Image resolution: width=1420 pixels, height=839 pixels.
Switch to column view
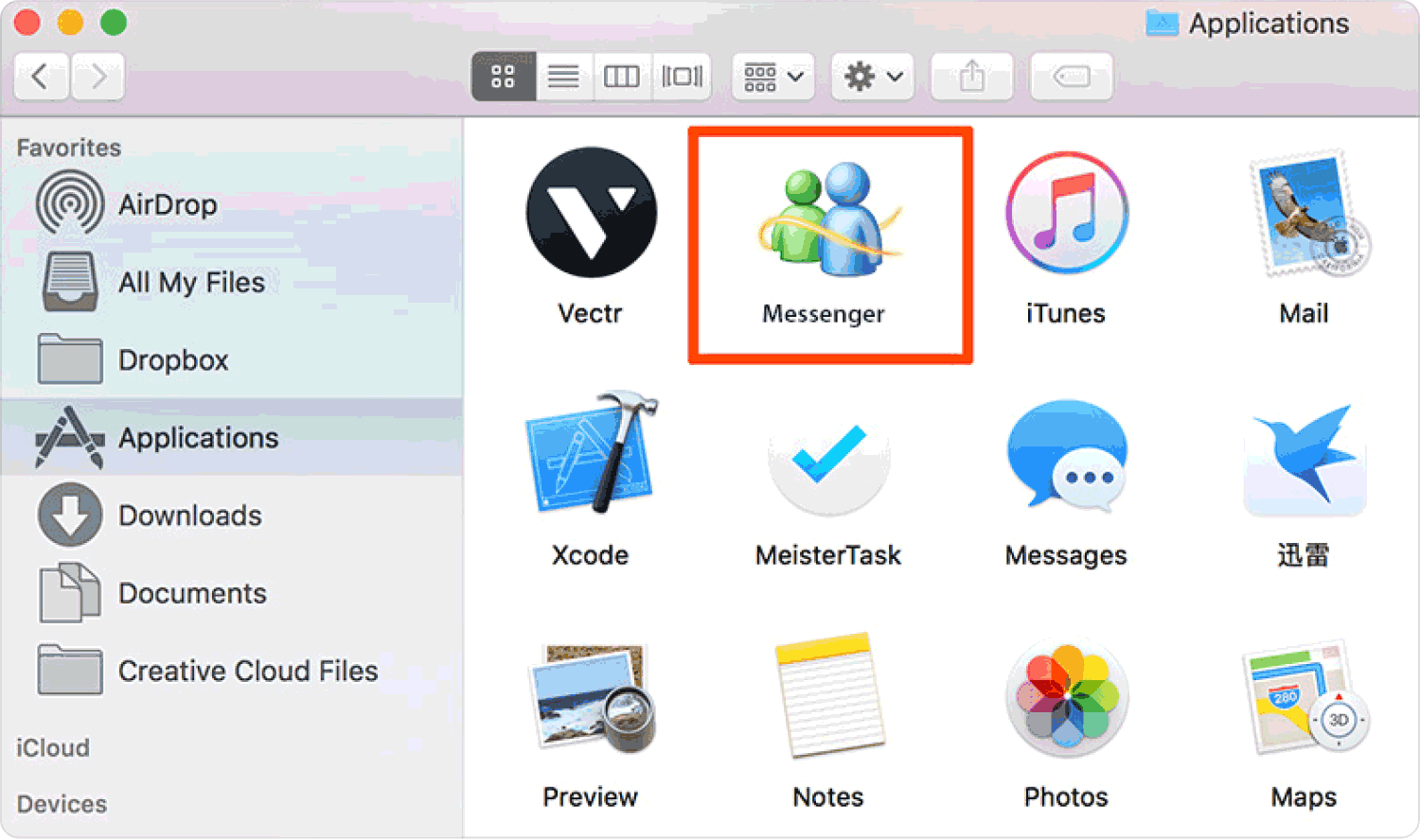click(621, 76)
